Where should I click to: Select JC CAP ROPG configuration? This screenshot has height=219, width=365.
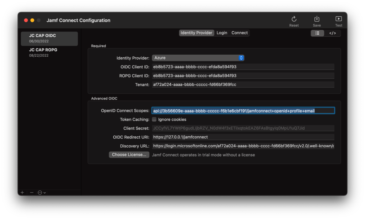click(49, 53)
